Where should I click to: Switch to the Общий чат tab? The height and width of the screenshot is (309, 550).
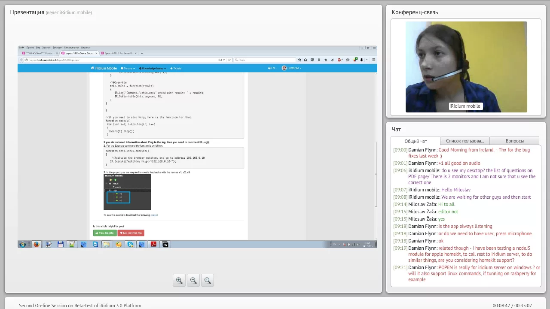coord(416,141)
